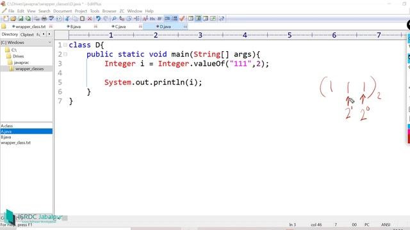Image resolution: width=410 pixels, height=230 pixels.
Task: Close the C.java tab with its X
Action: point(140,27)
